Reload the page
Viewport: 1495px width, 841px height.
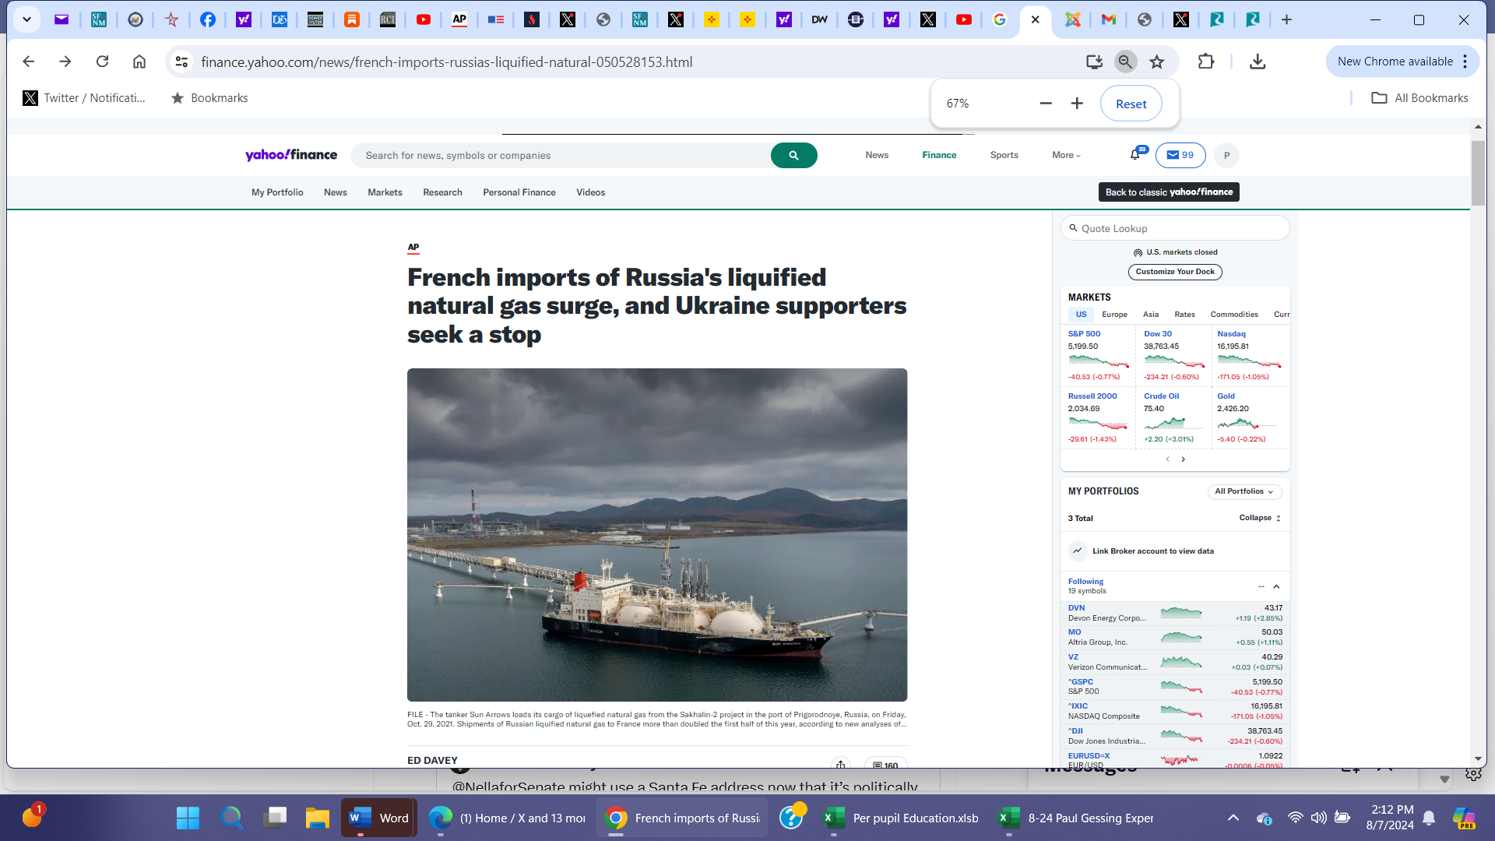(x=102, y=62)
